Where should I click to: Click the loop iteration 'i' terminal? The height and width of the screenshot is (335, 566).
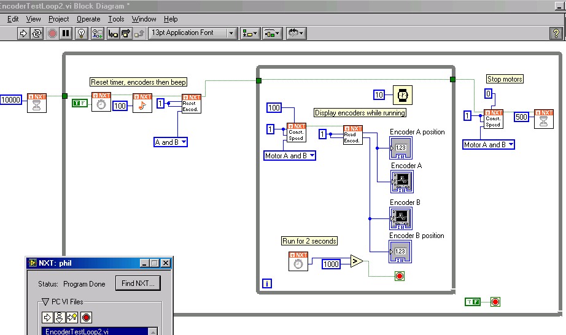tap(267, 283)
